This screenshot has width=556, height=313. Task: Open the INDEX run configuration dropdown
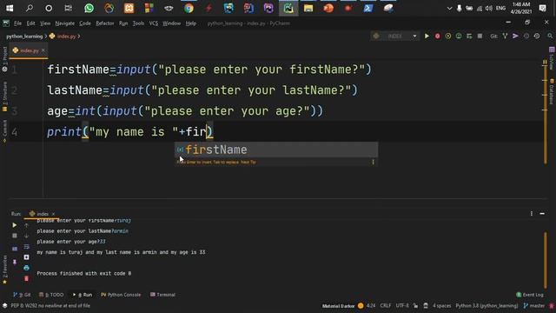[x=394, y=37]
